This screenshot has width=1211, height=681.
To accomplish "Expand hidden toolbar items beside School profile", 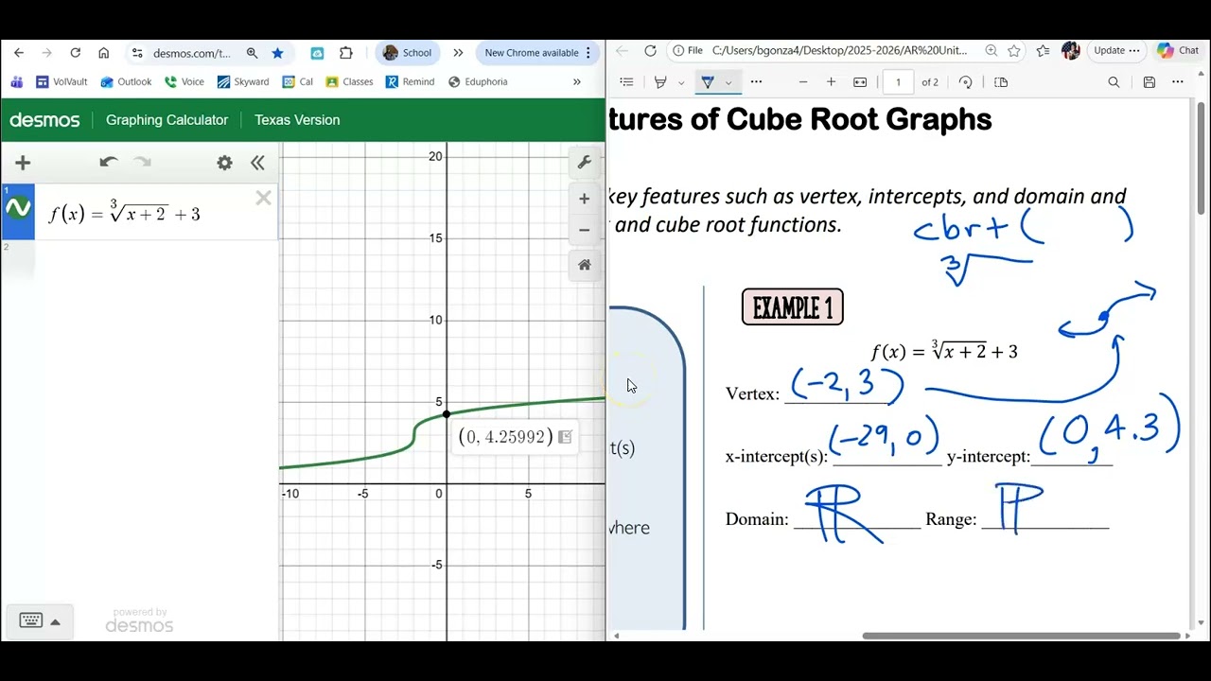I will (458, 53).
